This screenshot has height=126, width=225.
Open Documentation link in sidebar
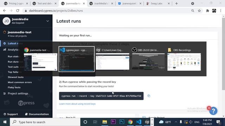37,114
